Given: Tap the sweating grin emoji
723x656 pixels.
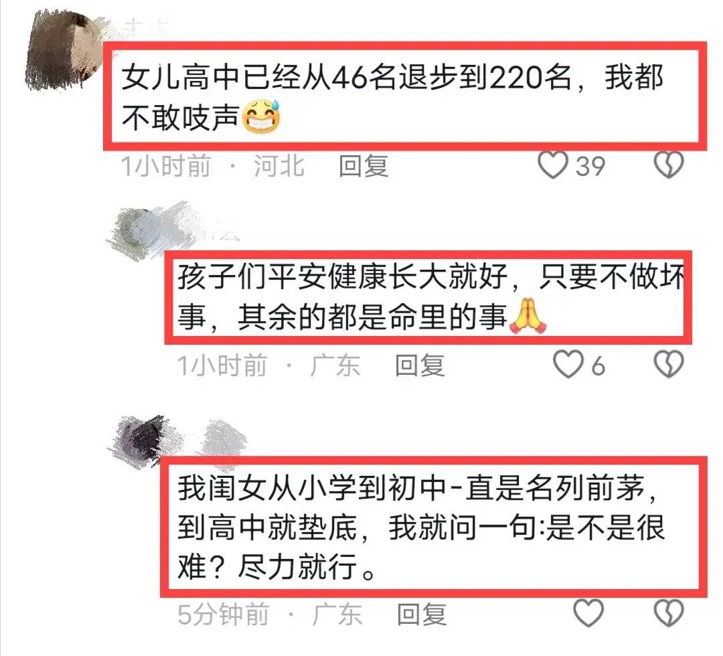Looking at the screenshot, I should tap(262, 116).
